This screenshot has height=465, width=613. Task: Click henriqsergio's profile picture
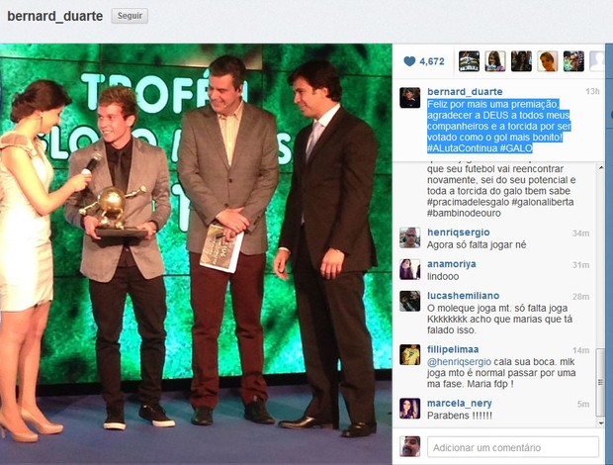tap(410, 237)
